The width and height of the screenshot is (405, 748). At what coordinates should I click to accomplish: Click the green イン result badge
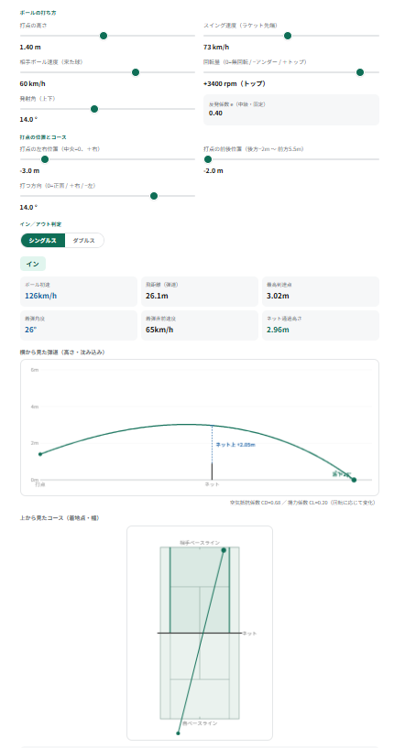pyautogui.click(x=33, y=264)
